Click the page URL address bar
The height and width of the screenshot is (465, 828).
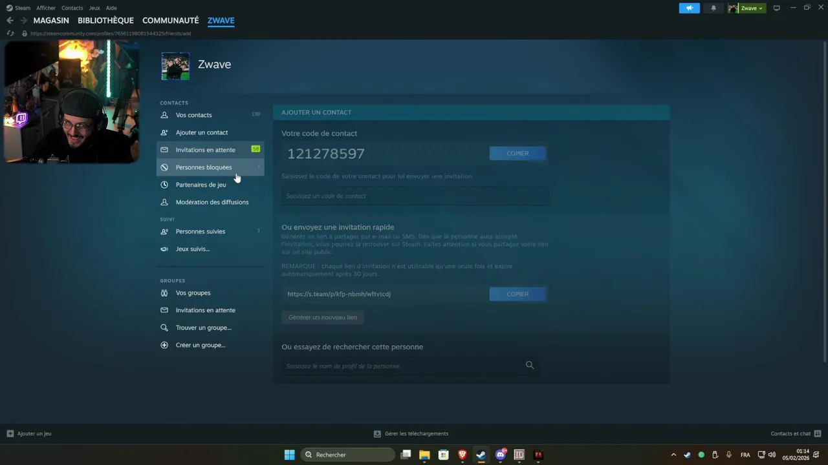[111, 34]
